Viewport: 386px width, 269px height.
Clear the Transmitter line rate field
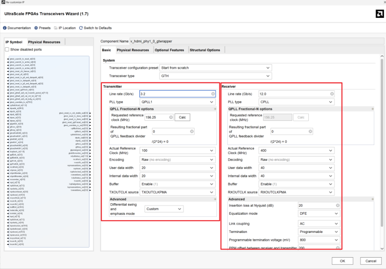(213, 94)
